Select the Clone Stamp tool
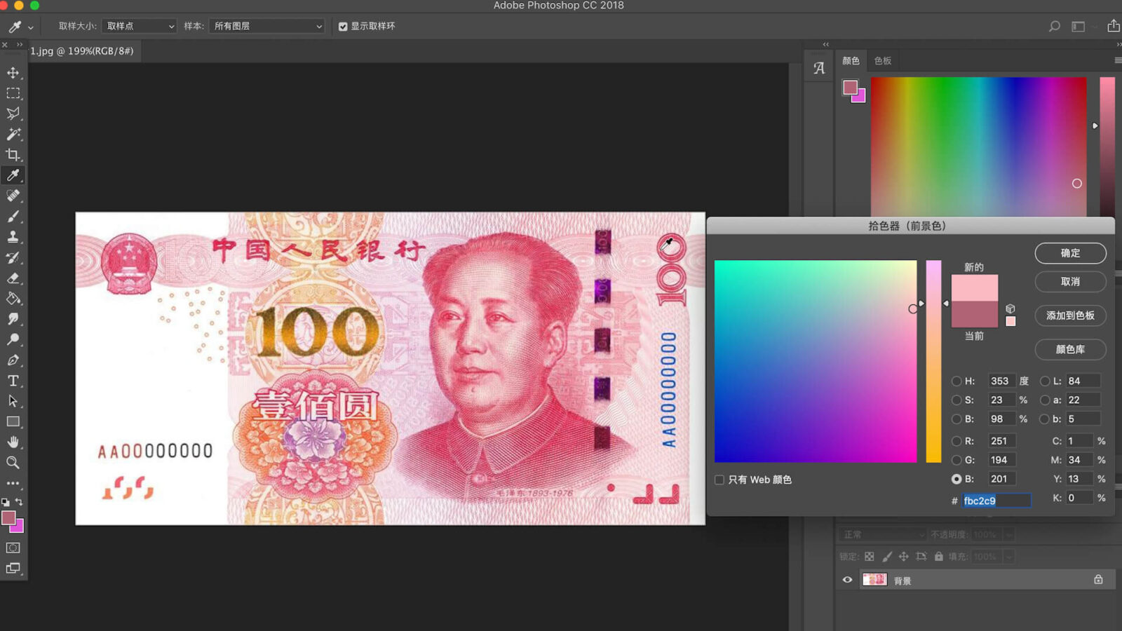The height and width of the screenshot is (631, 1122). [13, 237]
